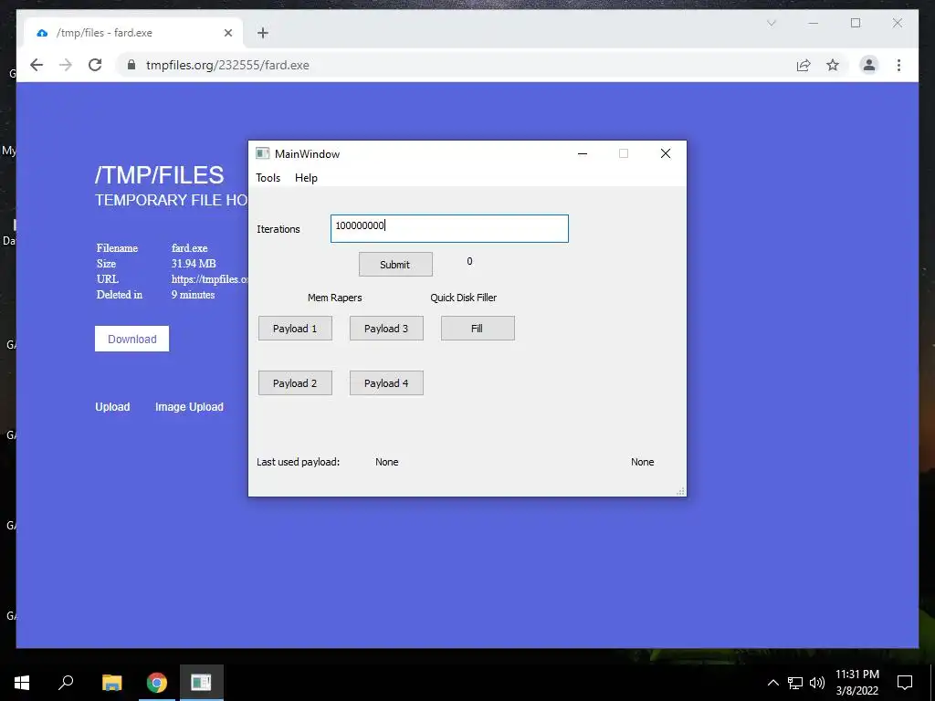Open Chrome three-dot menu
Viewport: 935px width, 701px height.
pyautogui.click(x=898, y=65)
